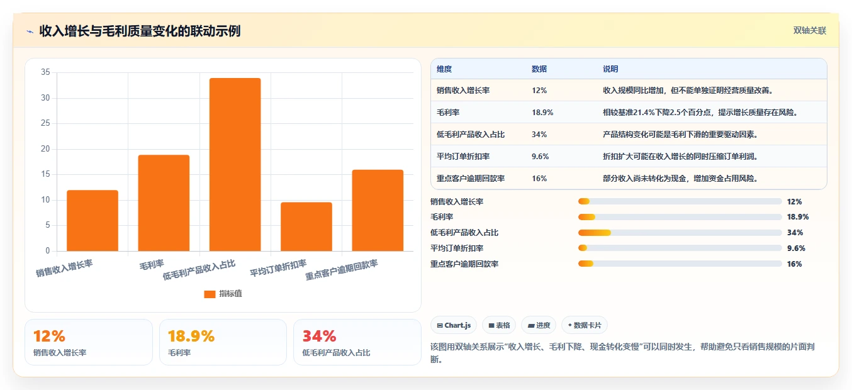The image size is (852, 390).
Task: Click 重点客户逾期回款率 cell in table
Action: tap(471, 178)
